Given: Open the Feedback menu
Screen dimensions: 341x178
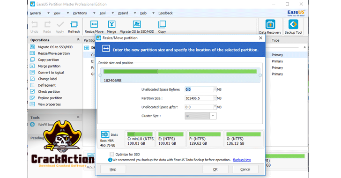Looking at the screenshot, I should (x=165, y=13).
